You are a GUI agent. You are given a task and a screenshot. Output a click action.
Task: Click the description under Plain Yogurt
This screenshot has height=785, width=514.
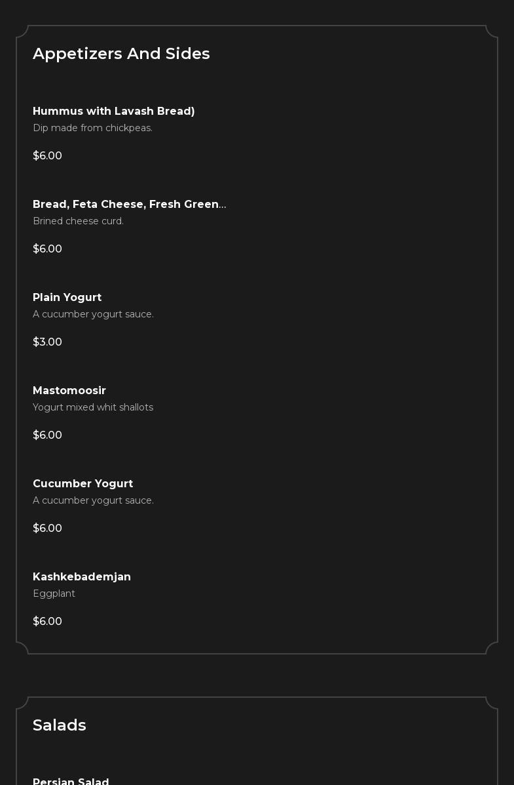click(93, 315)
